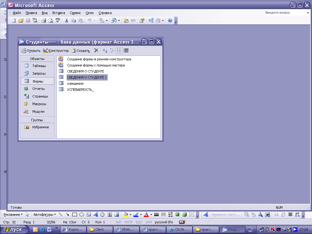Click Создать button in database window
312x234 pixels.
tap(80, 51)
